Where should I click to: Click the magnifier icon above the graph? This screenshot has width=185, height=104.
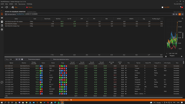click(182, 18)
